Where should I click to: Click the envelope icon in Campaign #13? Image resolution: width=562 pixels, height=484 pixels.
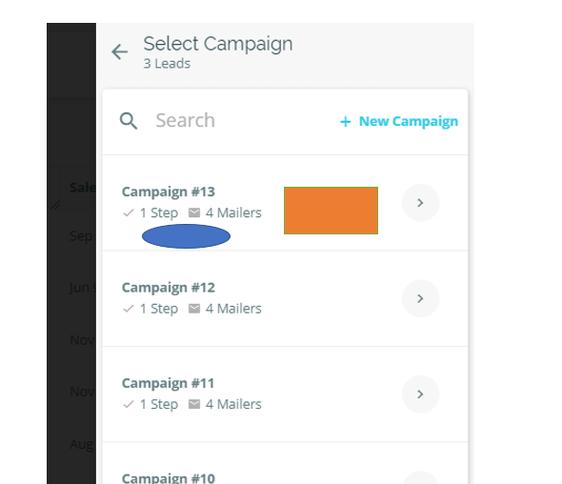point(194,212)
